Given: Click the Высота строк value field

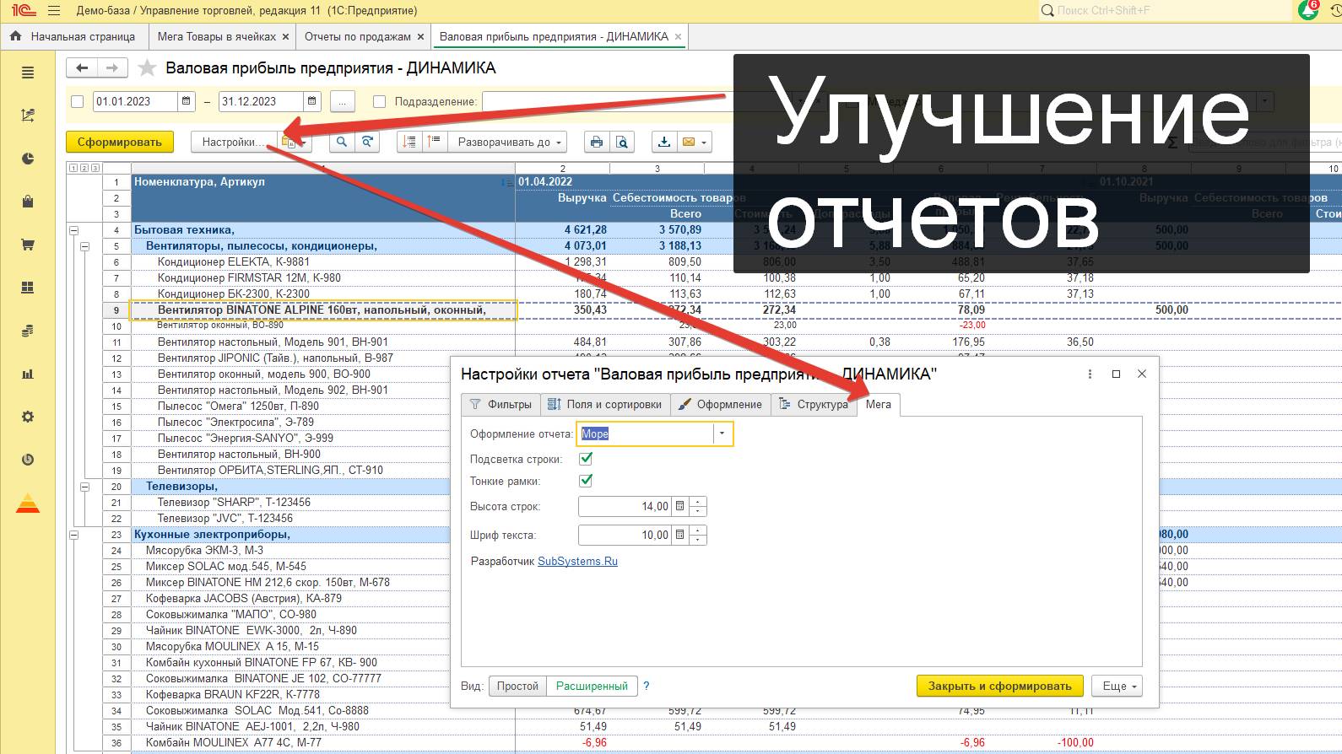Looking at the screenshot, I should 625,507.
